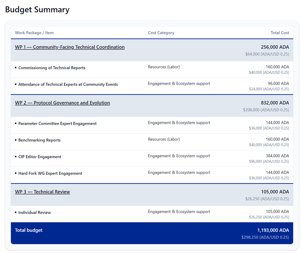This screenshot has height=253, width=302.
Task: Click 96,000 ADA for Community Events attendance
Action: pos(279,83)
